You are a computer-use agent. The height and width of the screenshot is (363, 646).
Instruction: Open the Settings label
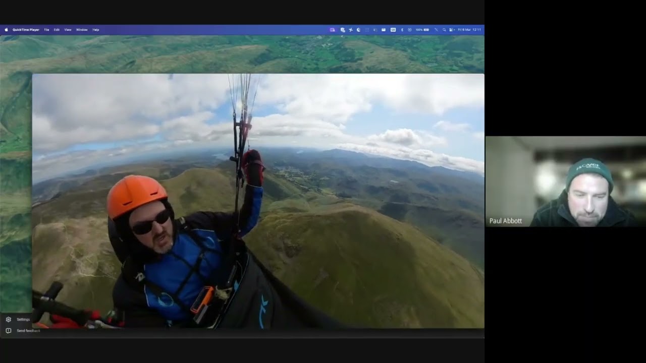point(23,319)
